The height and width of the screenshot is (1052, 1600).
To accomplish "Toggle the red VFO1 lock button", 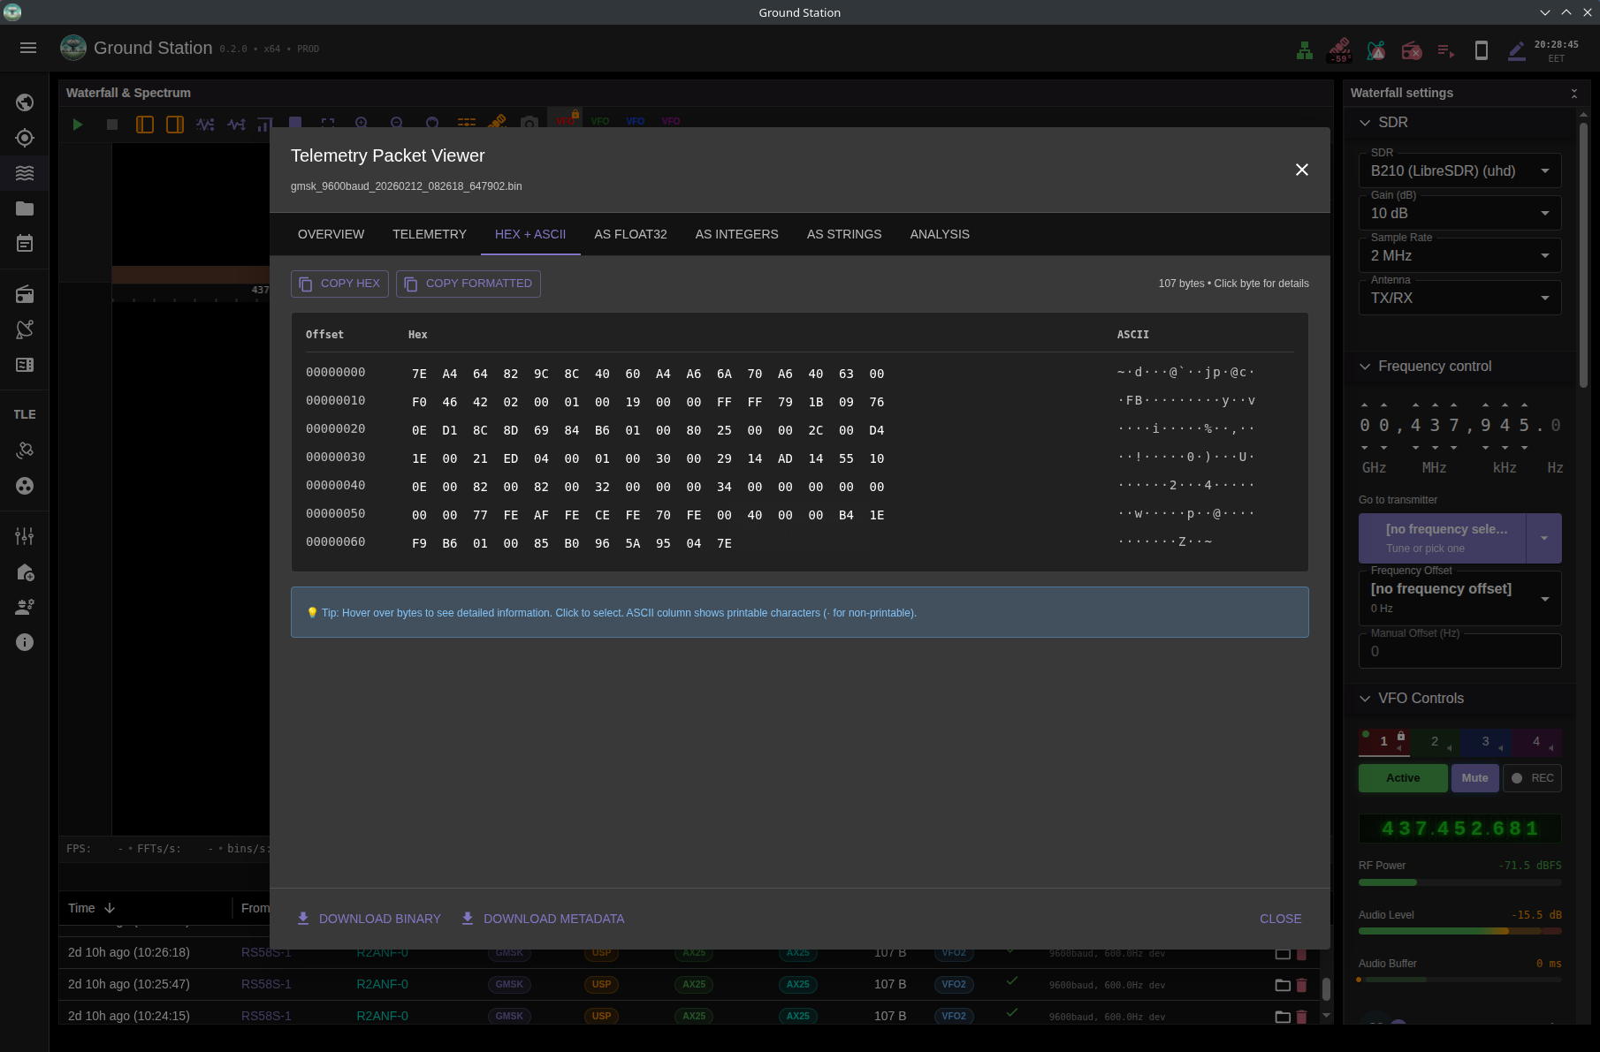I will click(1399, 736).
